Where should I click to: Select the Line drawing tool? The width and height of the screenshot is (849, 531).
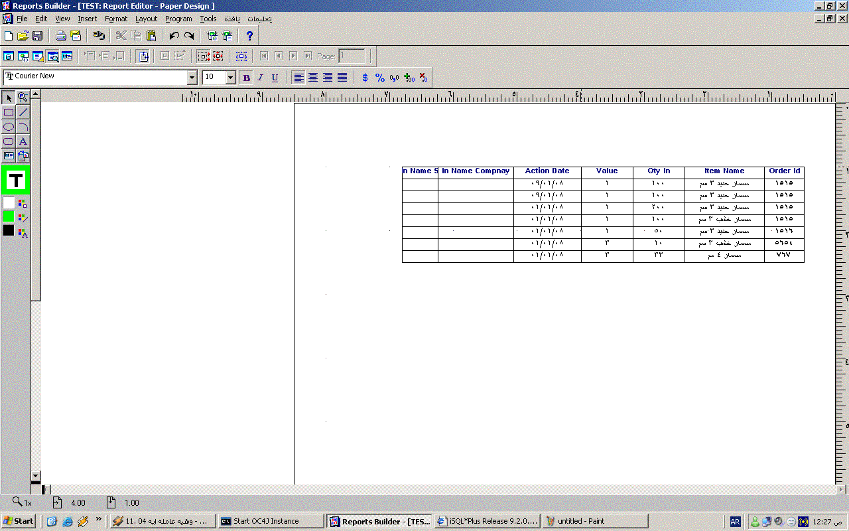pos(23,112)
